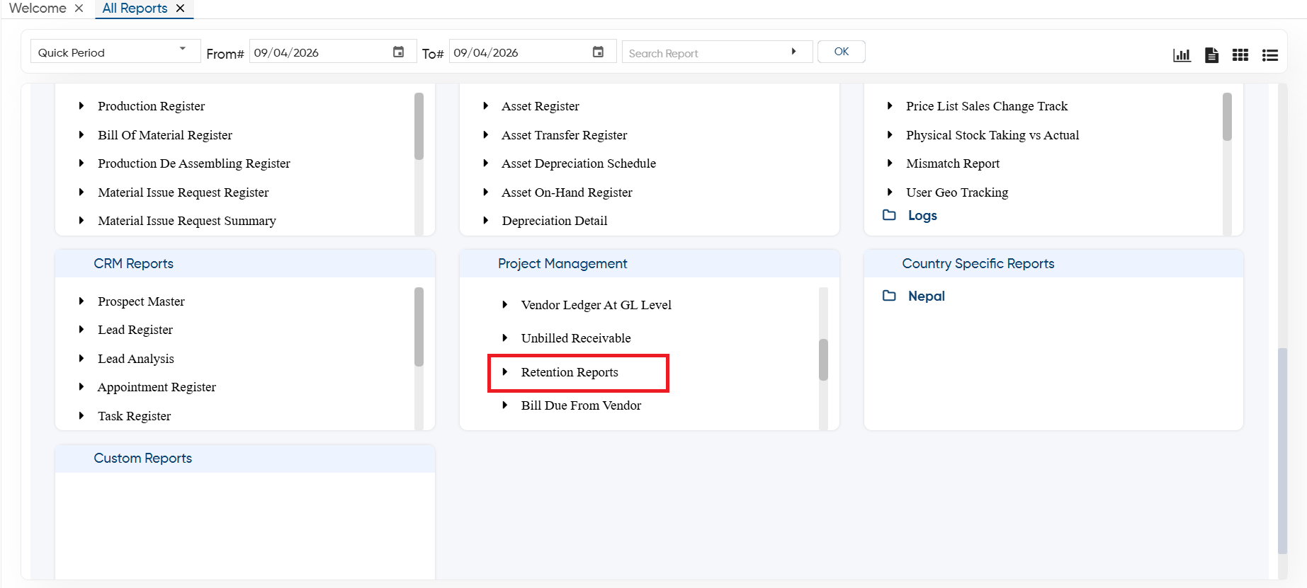Open the chart view icon
Image resolution: width=1307 pixels, height=588 pixels.
pos(1182,54)
